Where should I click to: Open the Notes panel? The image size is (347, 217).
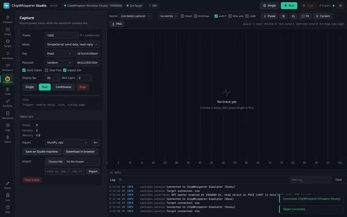tap(8, 185)
